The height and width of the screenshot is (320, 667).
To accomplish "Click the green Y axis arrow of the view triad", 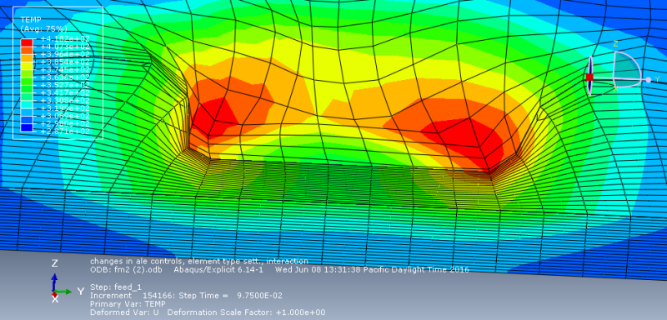I will [64, 292].
